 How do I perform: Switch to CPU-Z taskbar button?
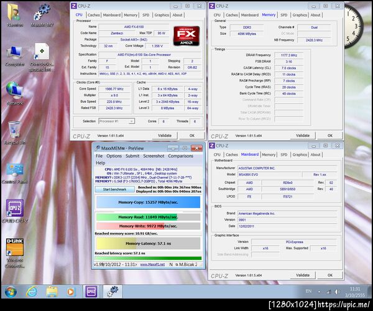tap(91, 292)
